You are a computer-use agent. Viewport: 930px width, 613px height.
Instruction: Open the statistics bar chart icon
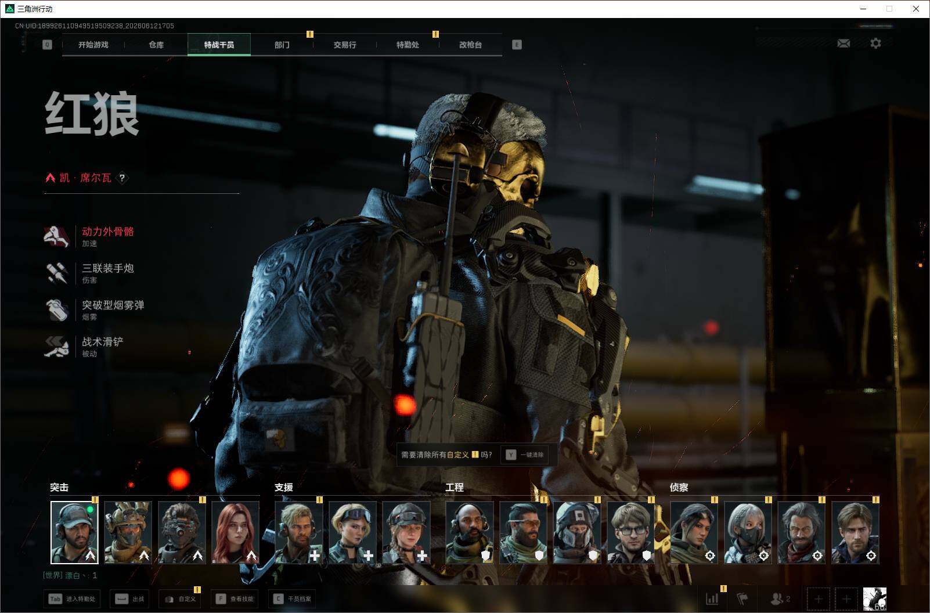click(712, 598)
